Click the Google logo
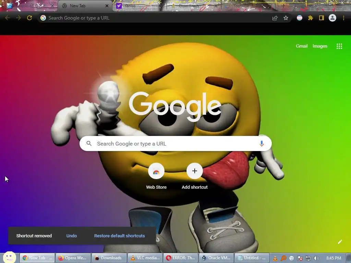The width and height of the screenshot is (351, 263). tap(175, 107)
